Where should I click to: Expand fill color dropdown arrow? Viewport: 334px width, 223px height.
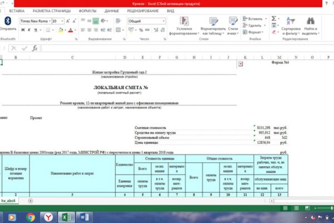(65, 30)
